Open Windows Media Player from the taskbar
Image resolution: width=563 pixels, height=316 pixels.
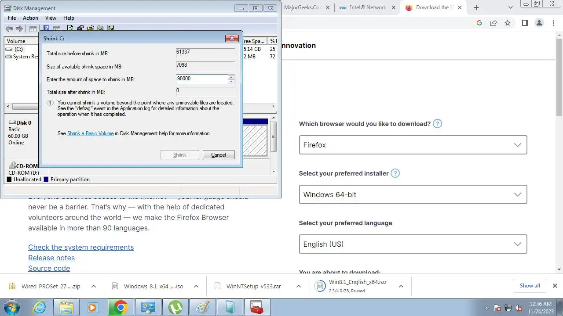[x=93, y=307]
